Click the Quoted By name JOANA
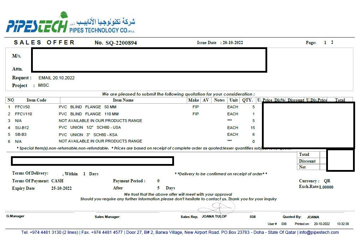359x243 pixels. (313, 217)
